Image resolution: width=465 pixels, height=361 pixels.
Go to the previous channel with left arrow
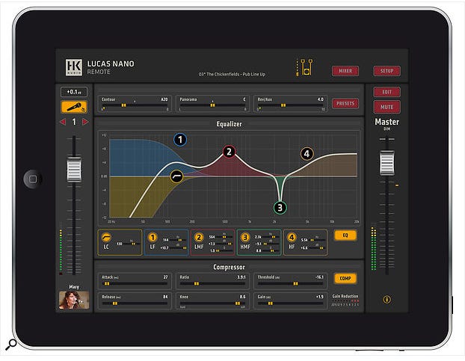63,122
